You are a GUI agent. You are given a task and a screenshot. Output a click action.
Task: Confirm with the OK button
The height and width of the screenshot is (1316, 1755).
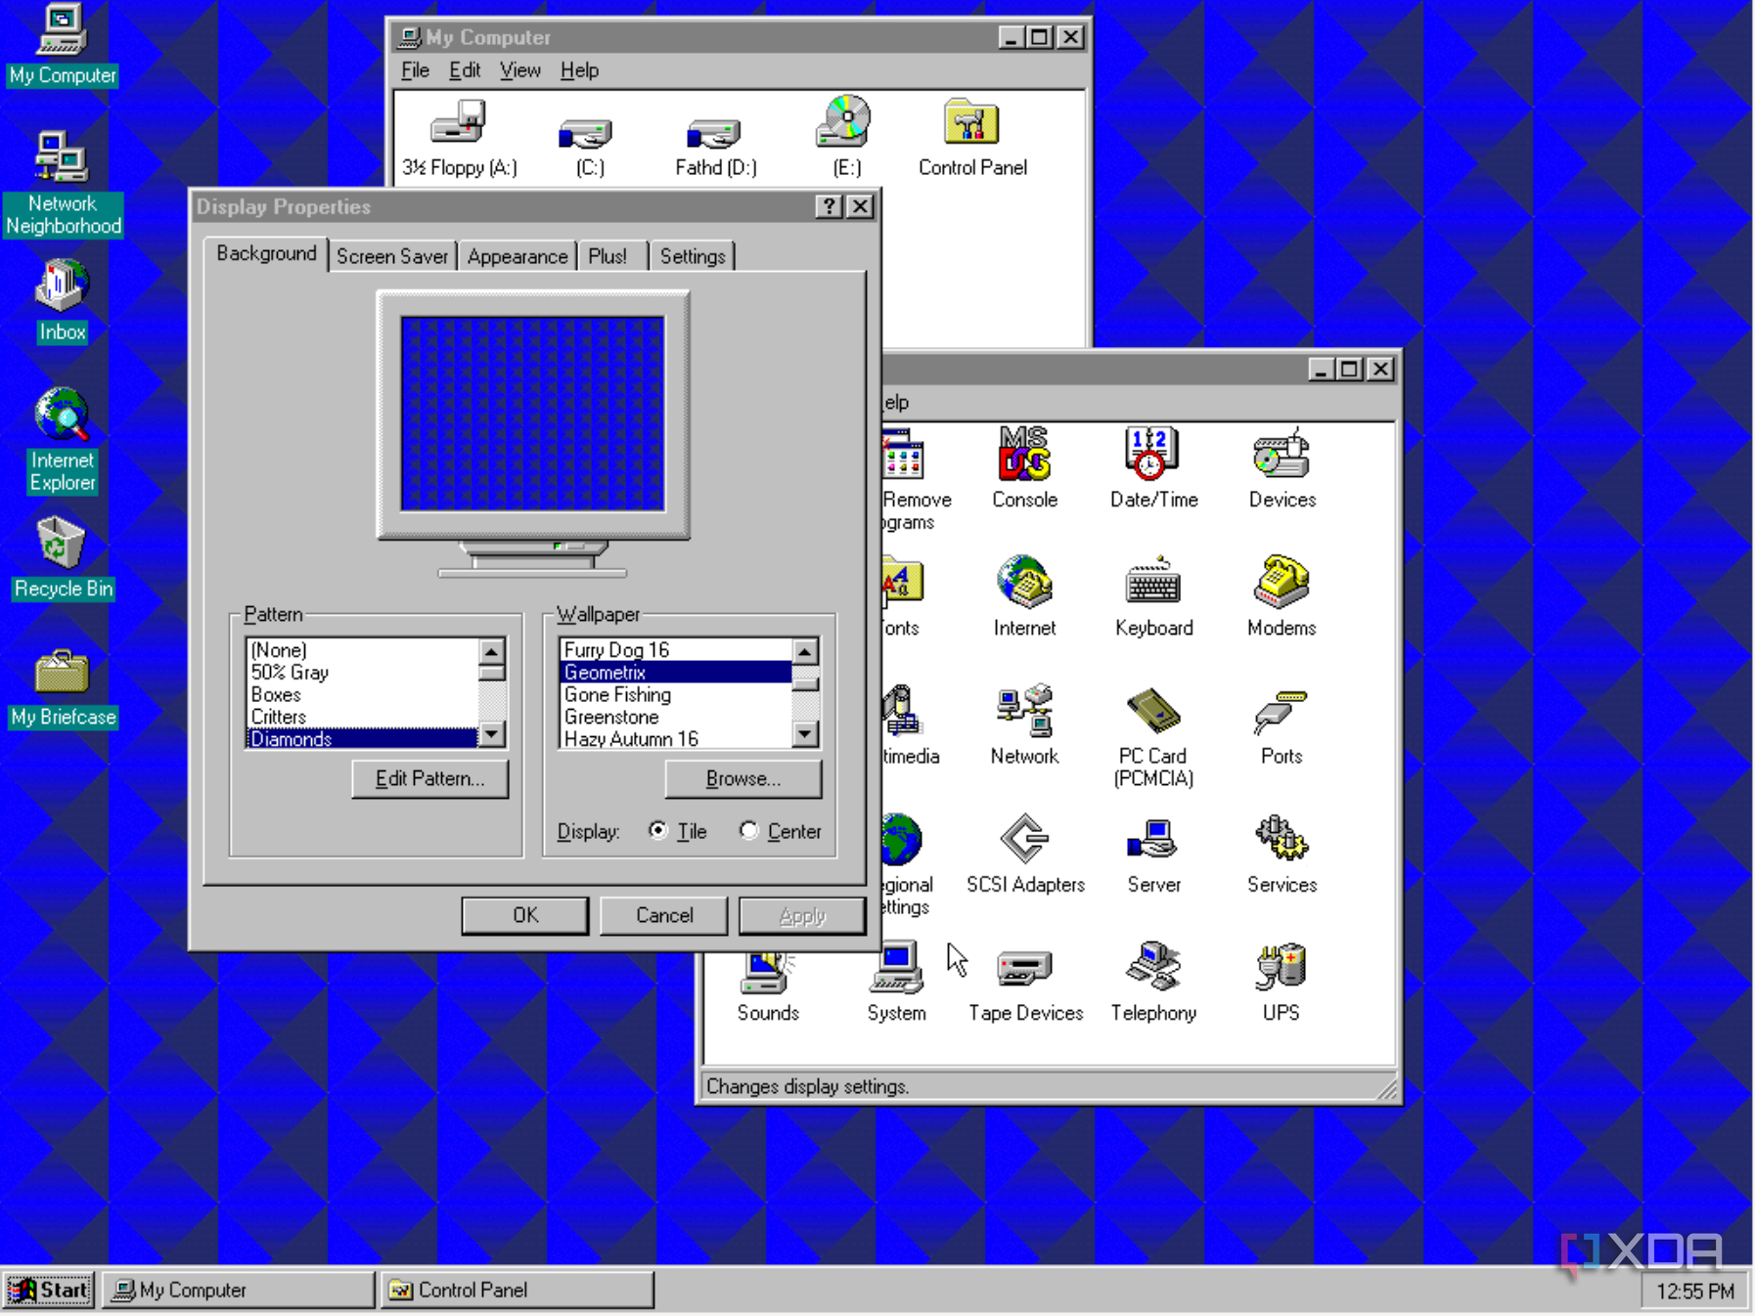point(525,915)
